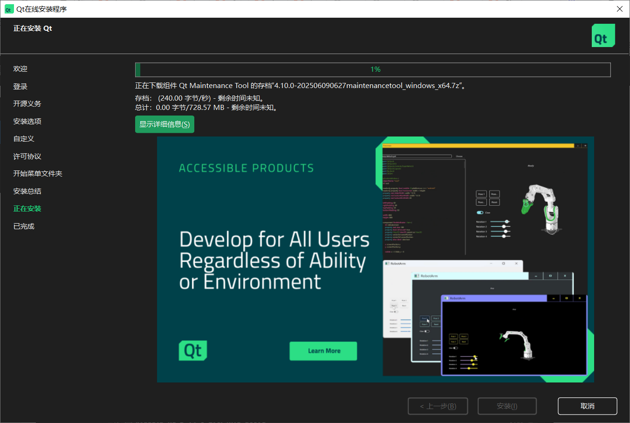
Task: Select 许可协议 step in sidebar
Action: click(x=27, y=157)
